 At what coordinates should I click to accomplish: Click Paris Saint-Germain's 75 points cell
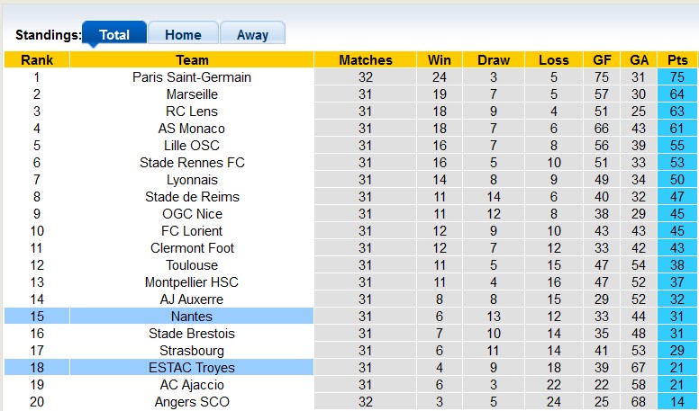point(677,77)
